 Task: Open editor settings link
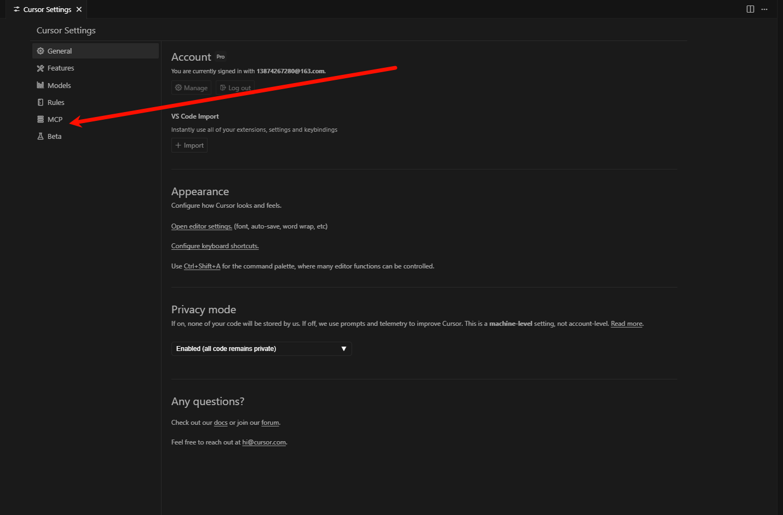tap(201, 226)
